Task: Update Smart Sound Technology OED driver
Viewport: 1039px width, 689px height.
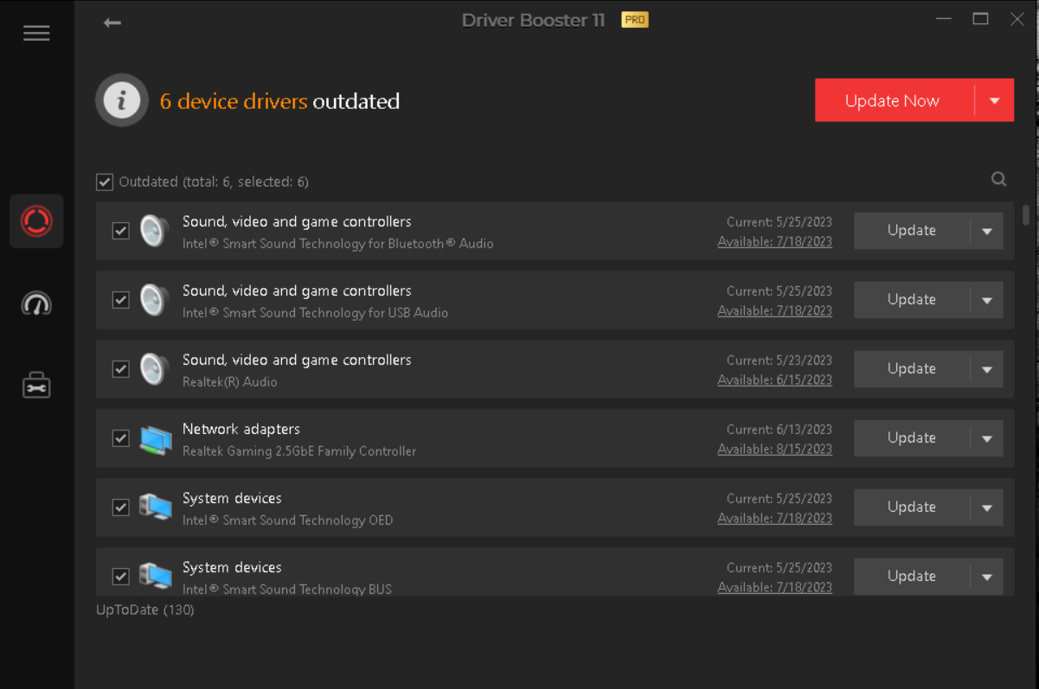Action: click(x=912, y=507)
